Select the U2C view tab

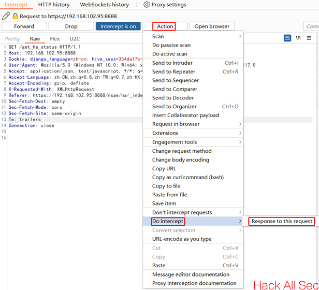coord(75,39)
